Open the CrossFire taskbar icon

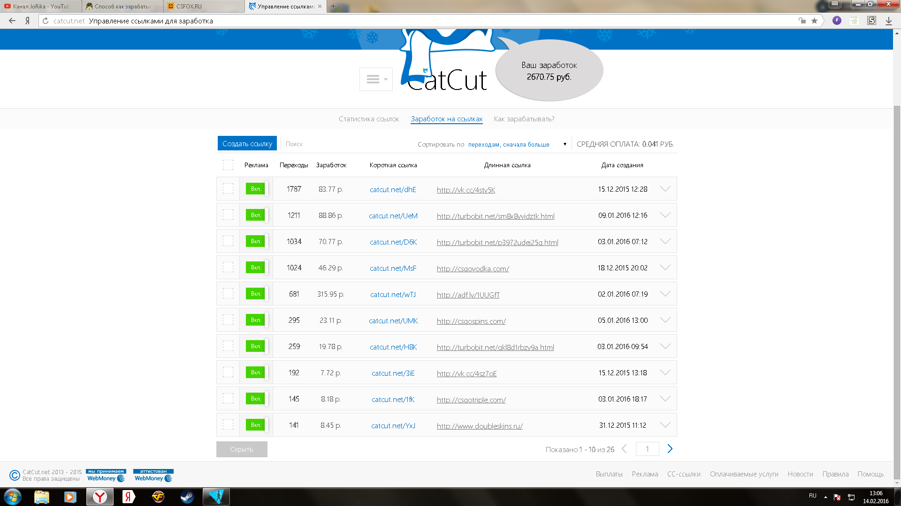tap(158, 497)
